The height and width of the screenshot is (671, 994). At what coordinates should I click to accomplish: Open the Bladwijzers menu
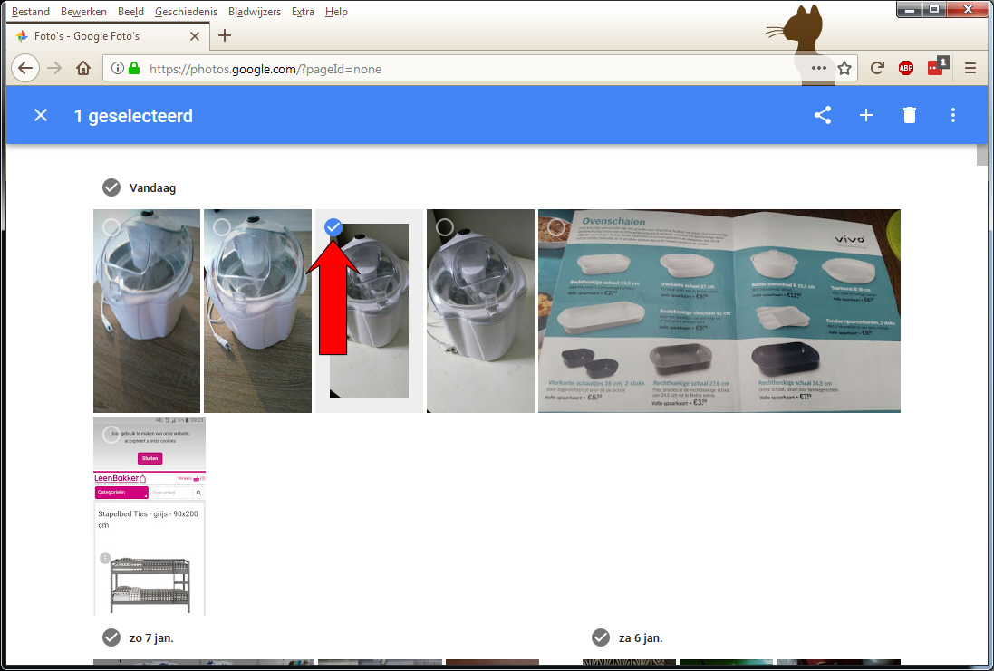tap(255, 12)
